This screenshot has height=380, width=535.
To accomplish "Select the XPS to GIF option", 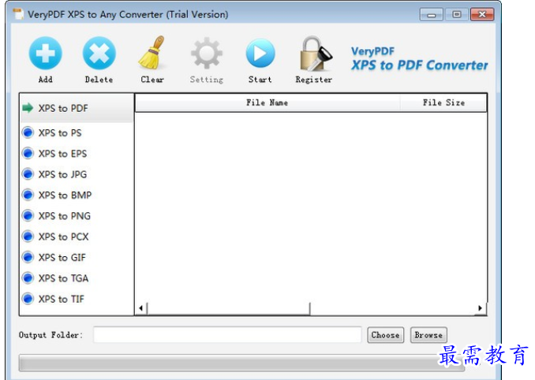I will 54,257.
